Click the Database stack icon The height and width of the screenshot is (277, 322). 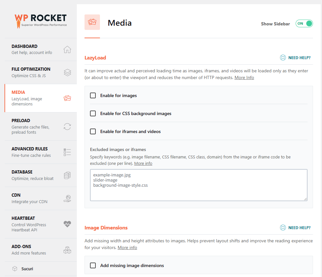pos(67,175)
